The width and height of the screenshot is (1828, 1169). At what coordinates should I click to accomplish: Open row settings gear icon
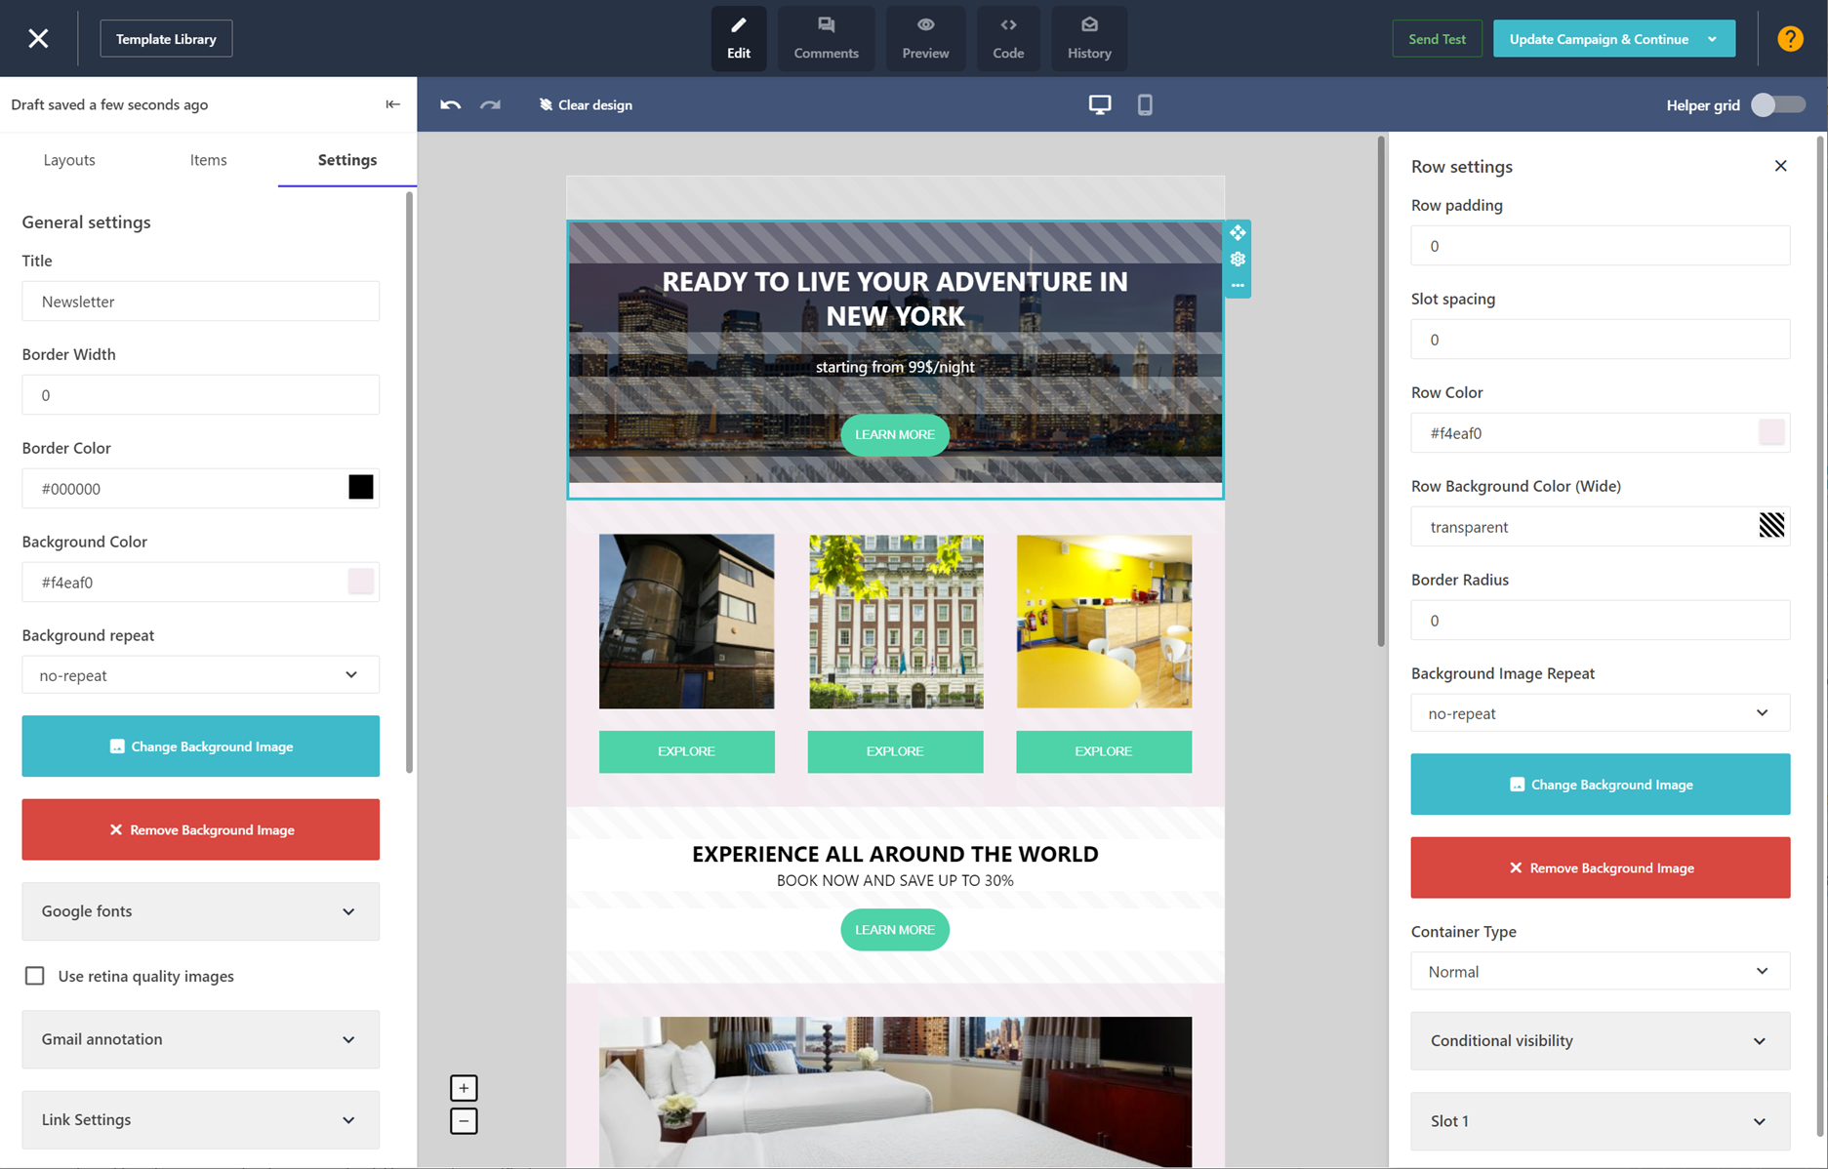pyautogui.click(x=1238, y=260)
